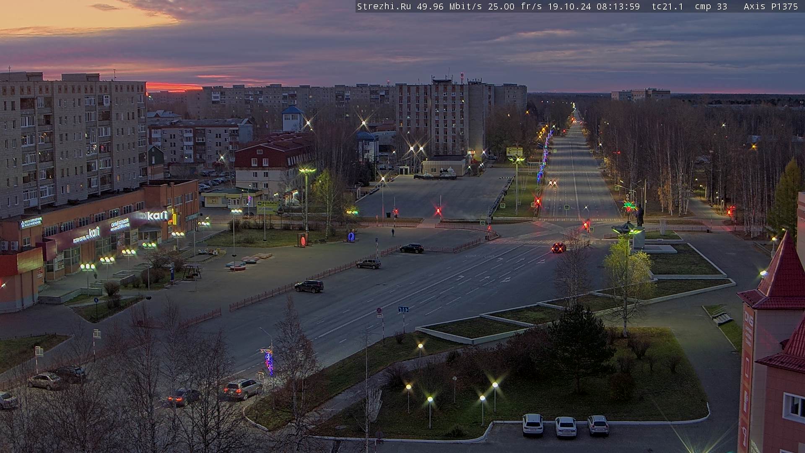This screenshot has width=805, height=453.
Task: Click the large illuminated kari store sign
Action: pos(156,216)
